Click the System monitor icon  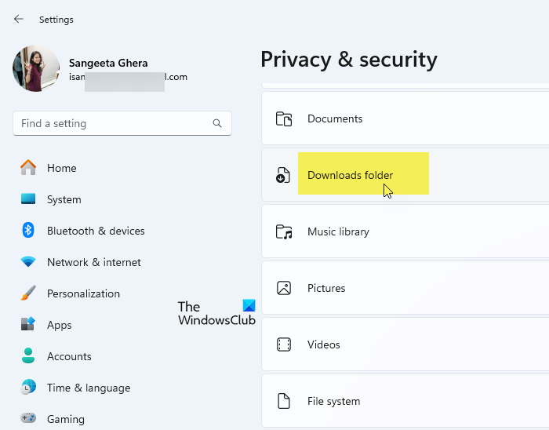coord(28,199)
